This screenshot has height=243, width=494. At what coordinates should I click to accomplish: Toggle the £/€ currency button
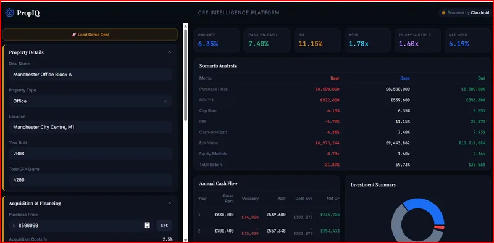point(164,226)
